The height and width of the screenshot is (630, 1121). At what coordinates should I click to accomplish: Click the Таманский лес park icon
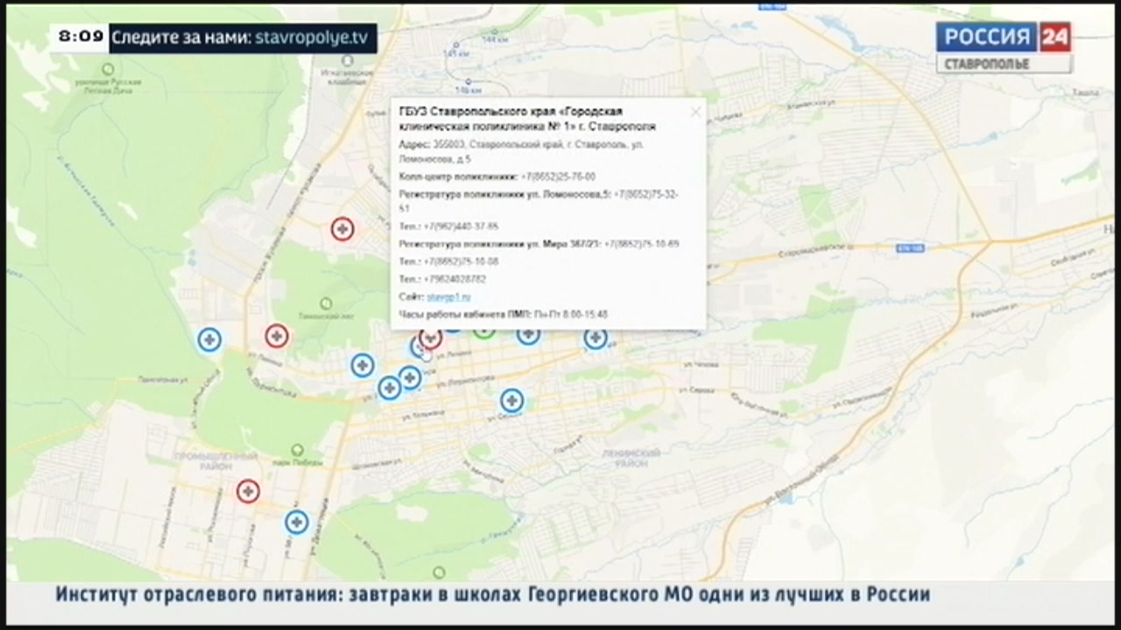326,304
